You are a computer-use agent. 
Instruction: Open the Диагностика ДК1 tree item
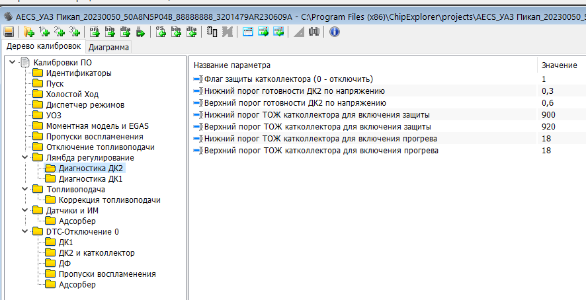91,179
